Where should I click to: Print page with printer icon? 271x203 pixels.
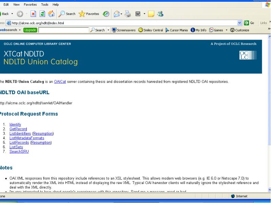(128, 14)
